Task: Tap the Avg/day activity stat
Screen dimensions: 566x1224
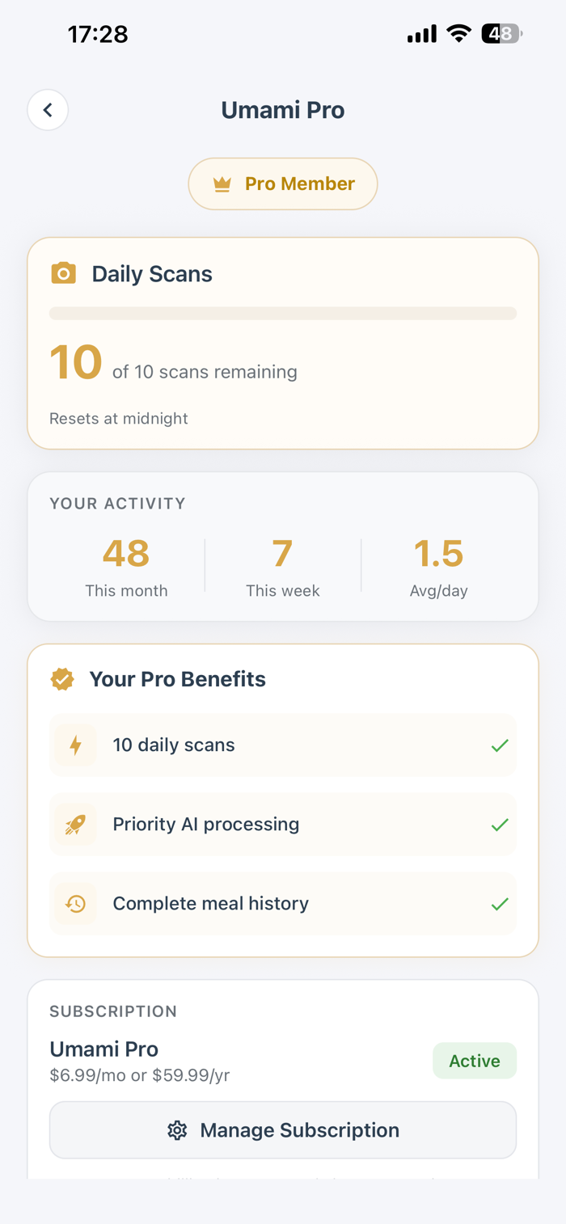Action: pyautogui.click(x=438, y=567)
